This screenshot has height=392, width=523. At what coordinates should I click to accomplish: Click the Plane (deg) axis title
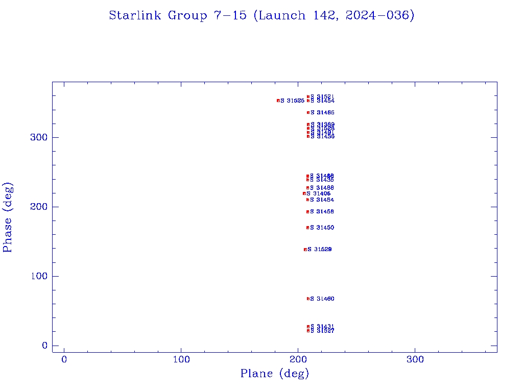275,374
